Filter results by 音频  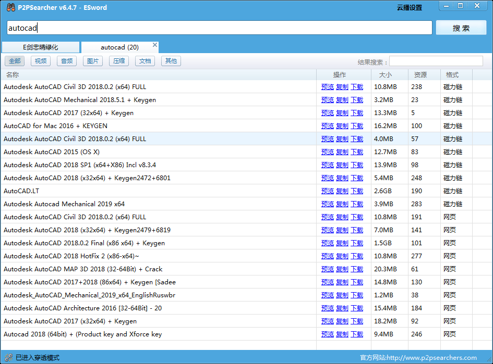click(x=67, y=61)
